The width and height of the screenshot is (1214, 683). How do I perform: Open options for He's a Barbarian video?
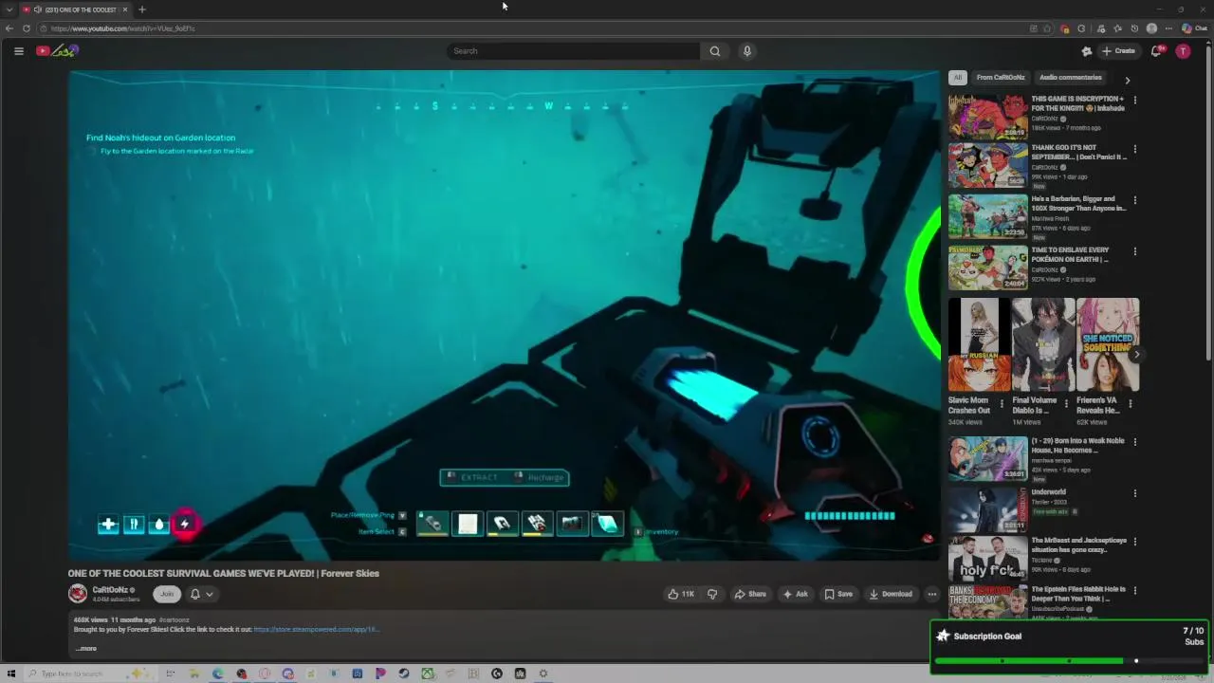[x=1134, y=200]
